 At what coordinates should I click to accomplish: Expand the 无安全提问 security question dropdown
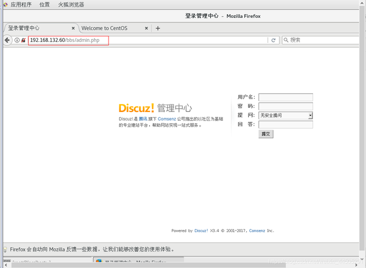click(286, 115)
